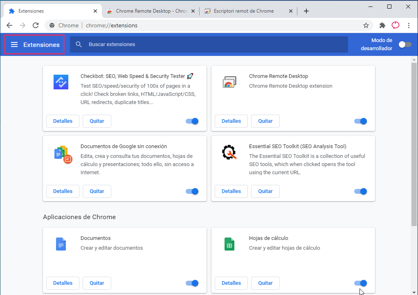The image size is (418, 295).
Task: Click the Essential SEO Toolkit title text
Action: [x=297, y=146]
